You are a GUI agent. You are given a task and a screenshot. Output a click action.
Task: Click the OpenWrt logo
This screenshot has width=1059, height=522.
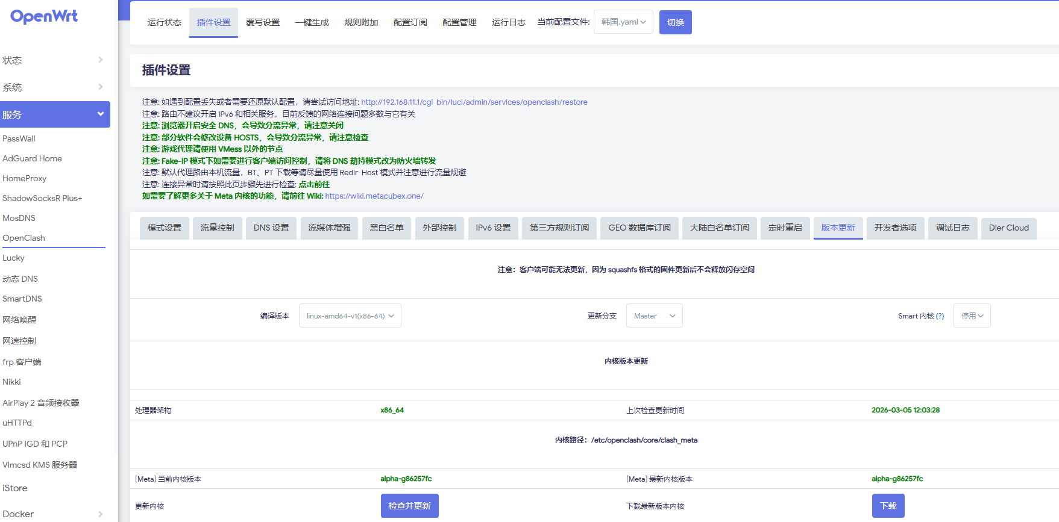(x=44, y=16)
